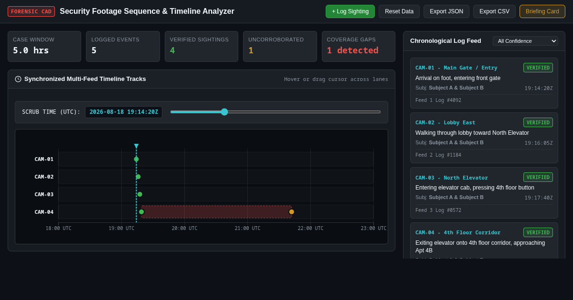Click the scrub time slider handle

[x=224, y=112]
